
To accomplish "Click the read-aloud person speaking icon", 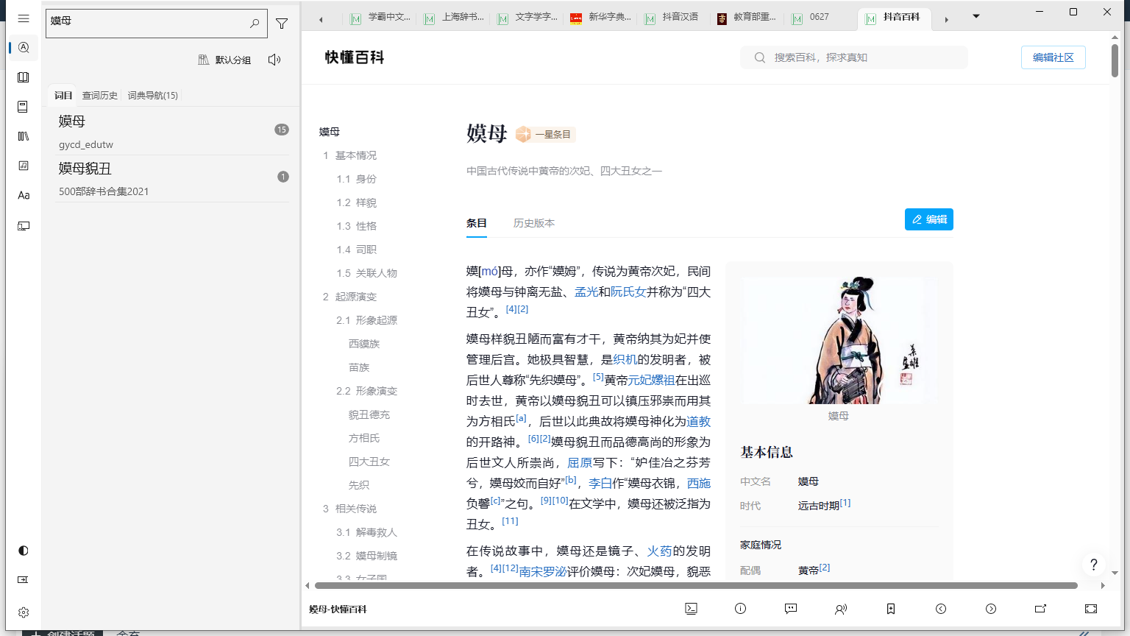I will pyautogui.click(x=840, y=609).
